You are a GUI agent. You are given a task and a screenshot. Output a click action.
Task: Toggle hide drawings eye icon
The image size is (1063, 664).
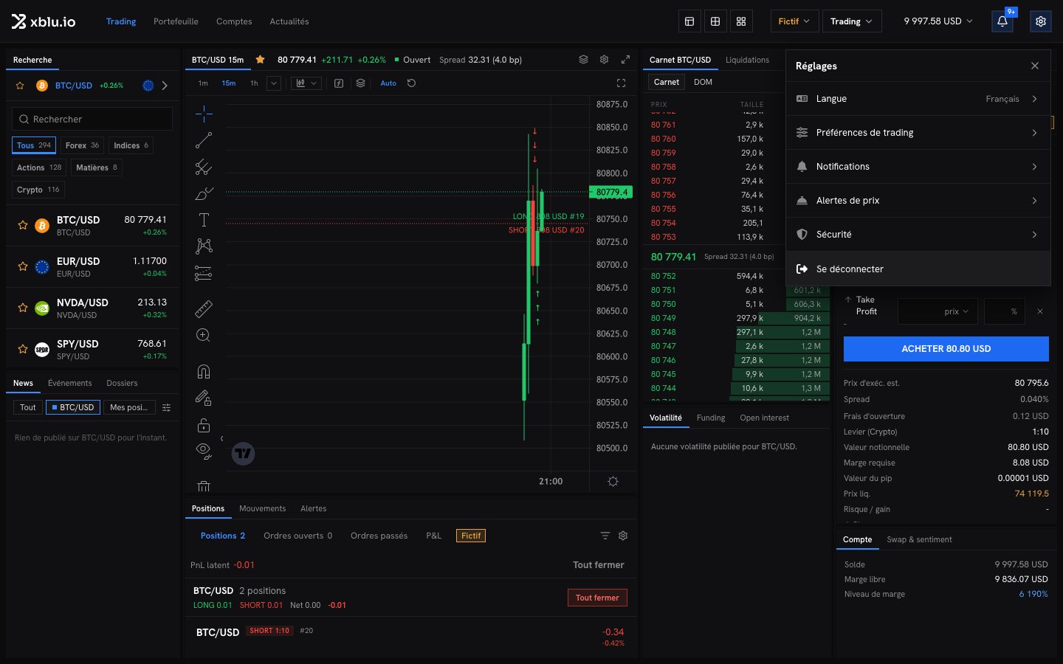coord(204,451)
